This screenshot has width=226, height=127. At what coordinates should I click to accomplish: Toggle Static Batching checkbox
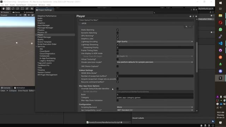[118, 30]
